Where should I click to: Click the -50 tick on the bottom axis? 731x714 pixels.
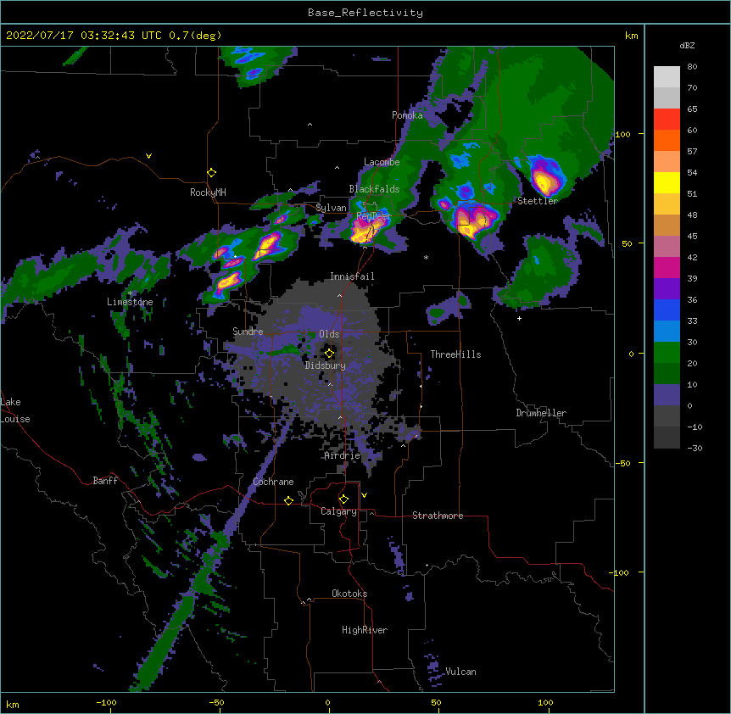click(x=216, y=702)
